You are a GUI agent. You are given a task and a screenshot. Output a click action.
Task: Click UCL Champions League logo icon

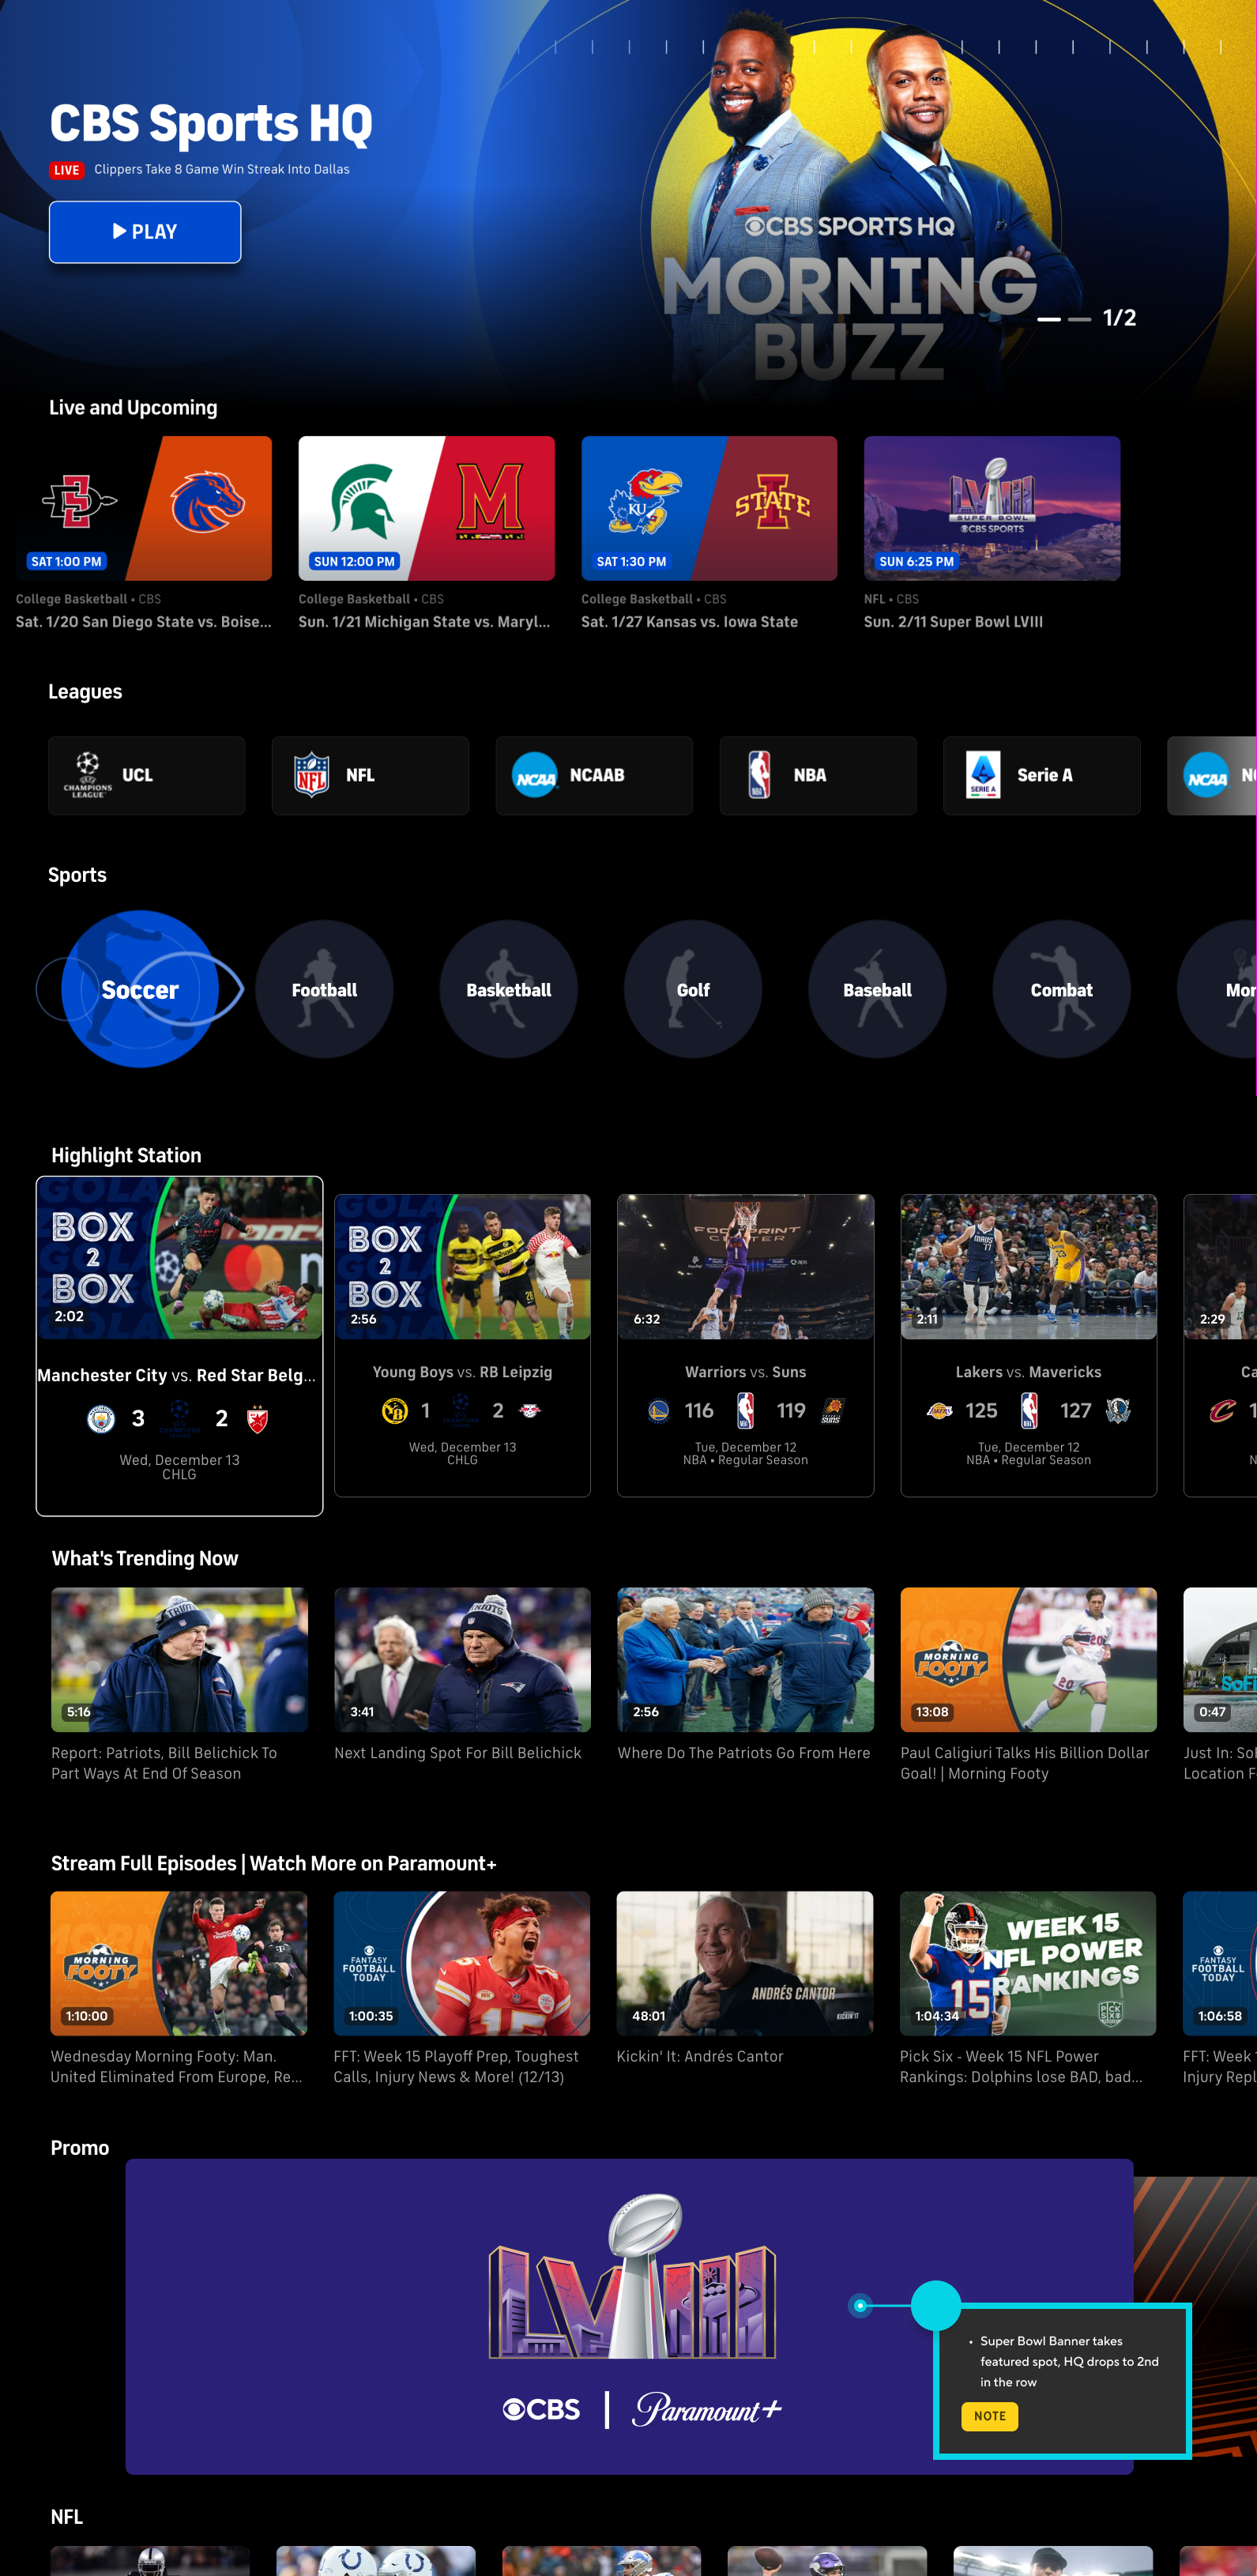coord(88,775)
